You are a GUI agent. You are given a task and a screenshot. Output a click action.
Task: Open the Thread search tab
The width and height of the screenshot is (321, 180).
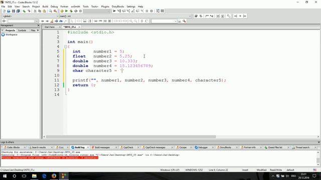[302, 147]
